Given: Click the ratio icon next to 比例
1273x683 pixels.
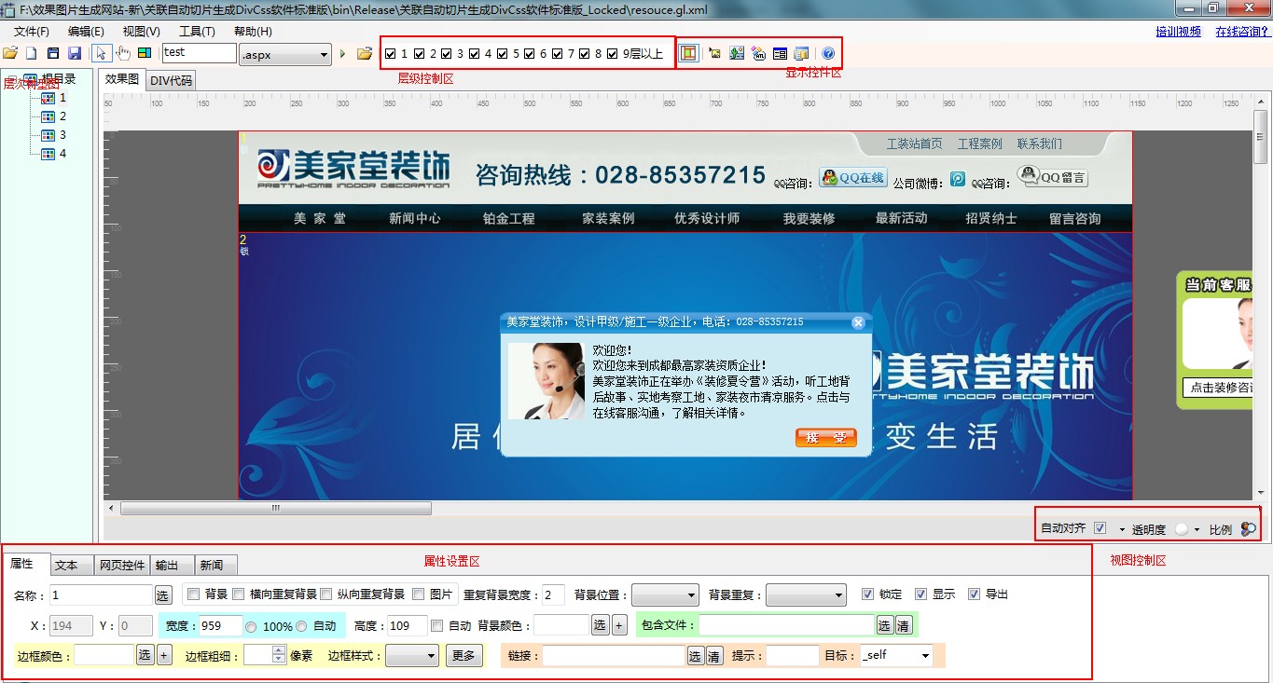Looking at the screenshot, I should (x=1248, y=528).
